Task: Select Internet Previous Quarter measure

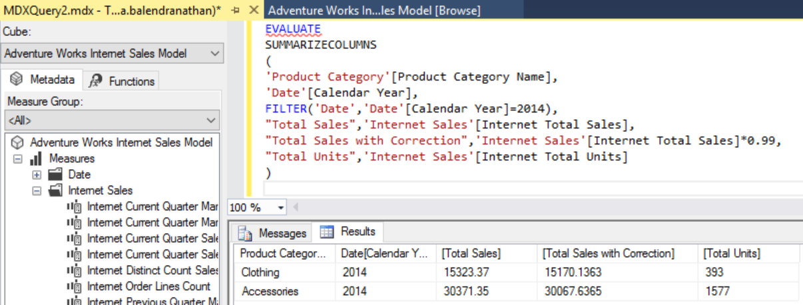Action: [x=152, y=301]
